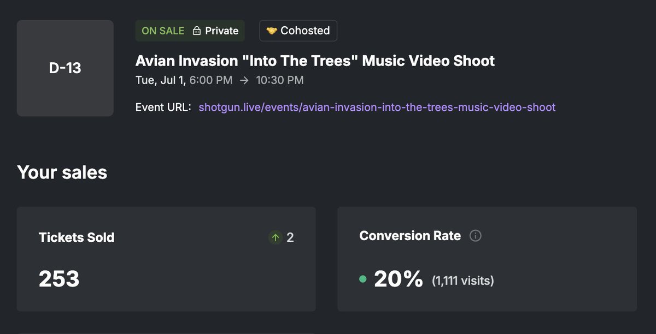Click the event title Avian Invasion "Into The Trees"
Viewport: 656px width, 334px height.
click(x=315, y=61)
